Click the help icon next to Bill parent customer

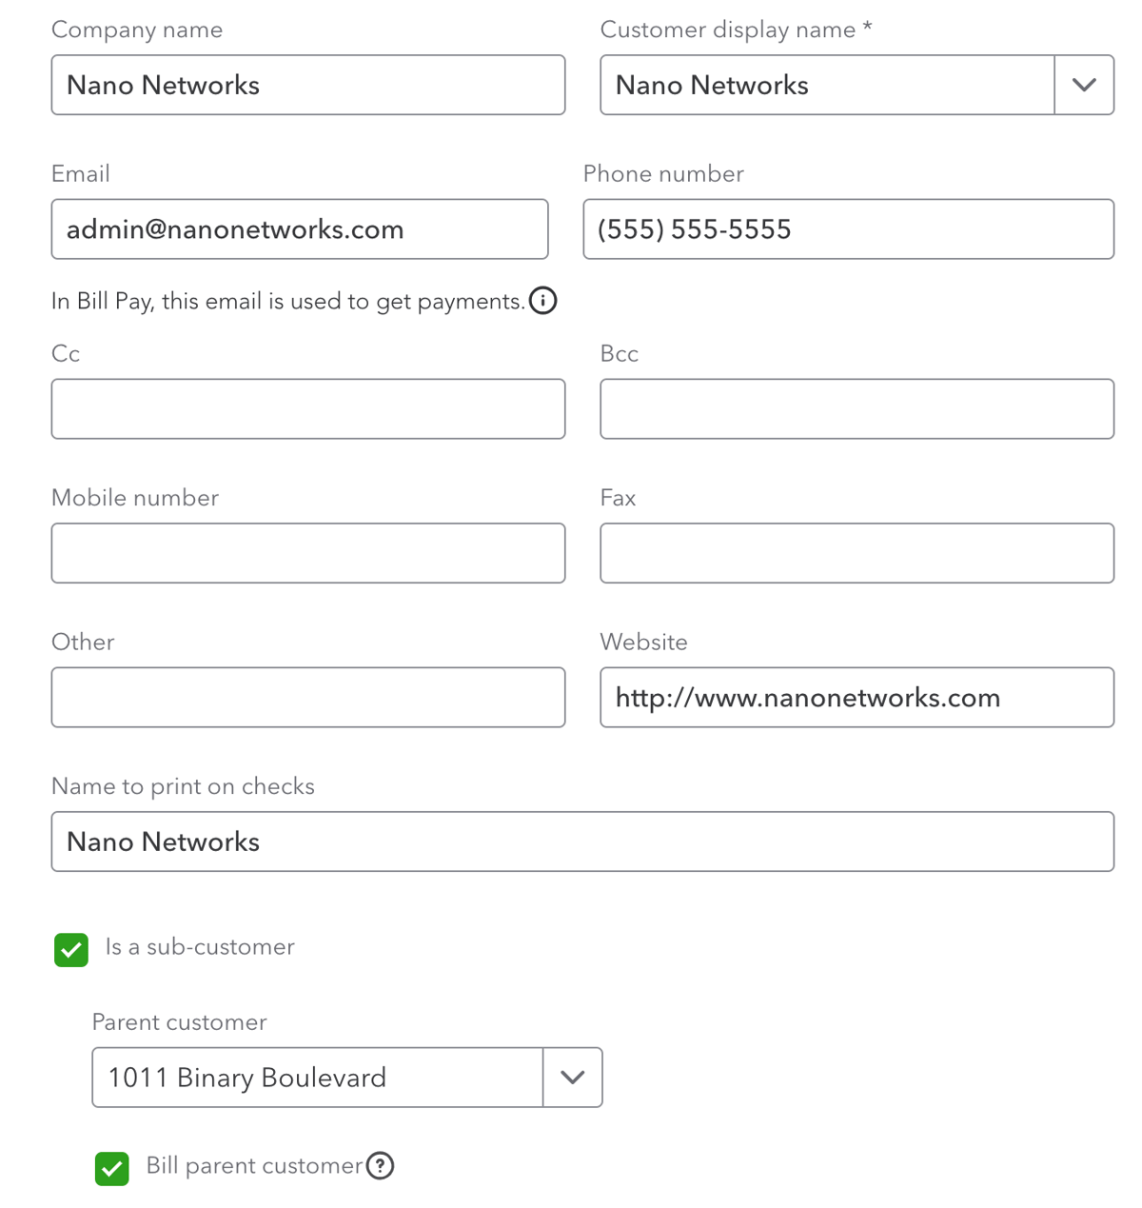pos(380,1165)
